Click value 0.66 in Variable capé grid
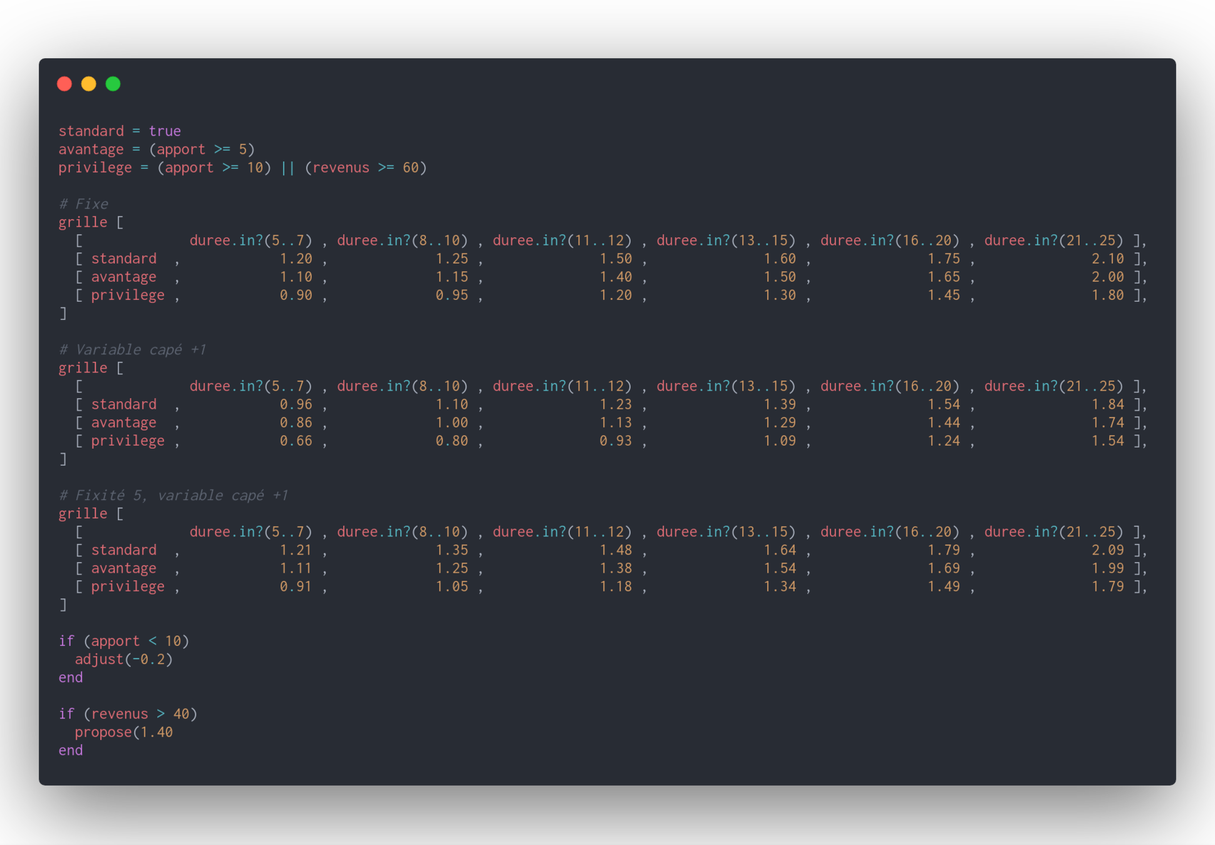 pos(296,441)
